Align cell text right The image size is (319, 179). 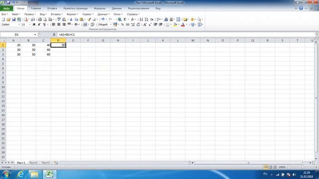(x=64, y=24)
